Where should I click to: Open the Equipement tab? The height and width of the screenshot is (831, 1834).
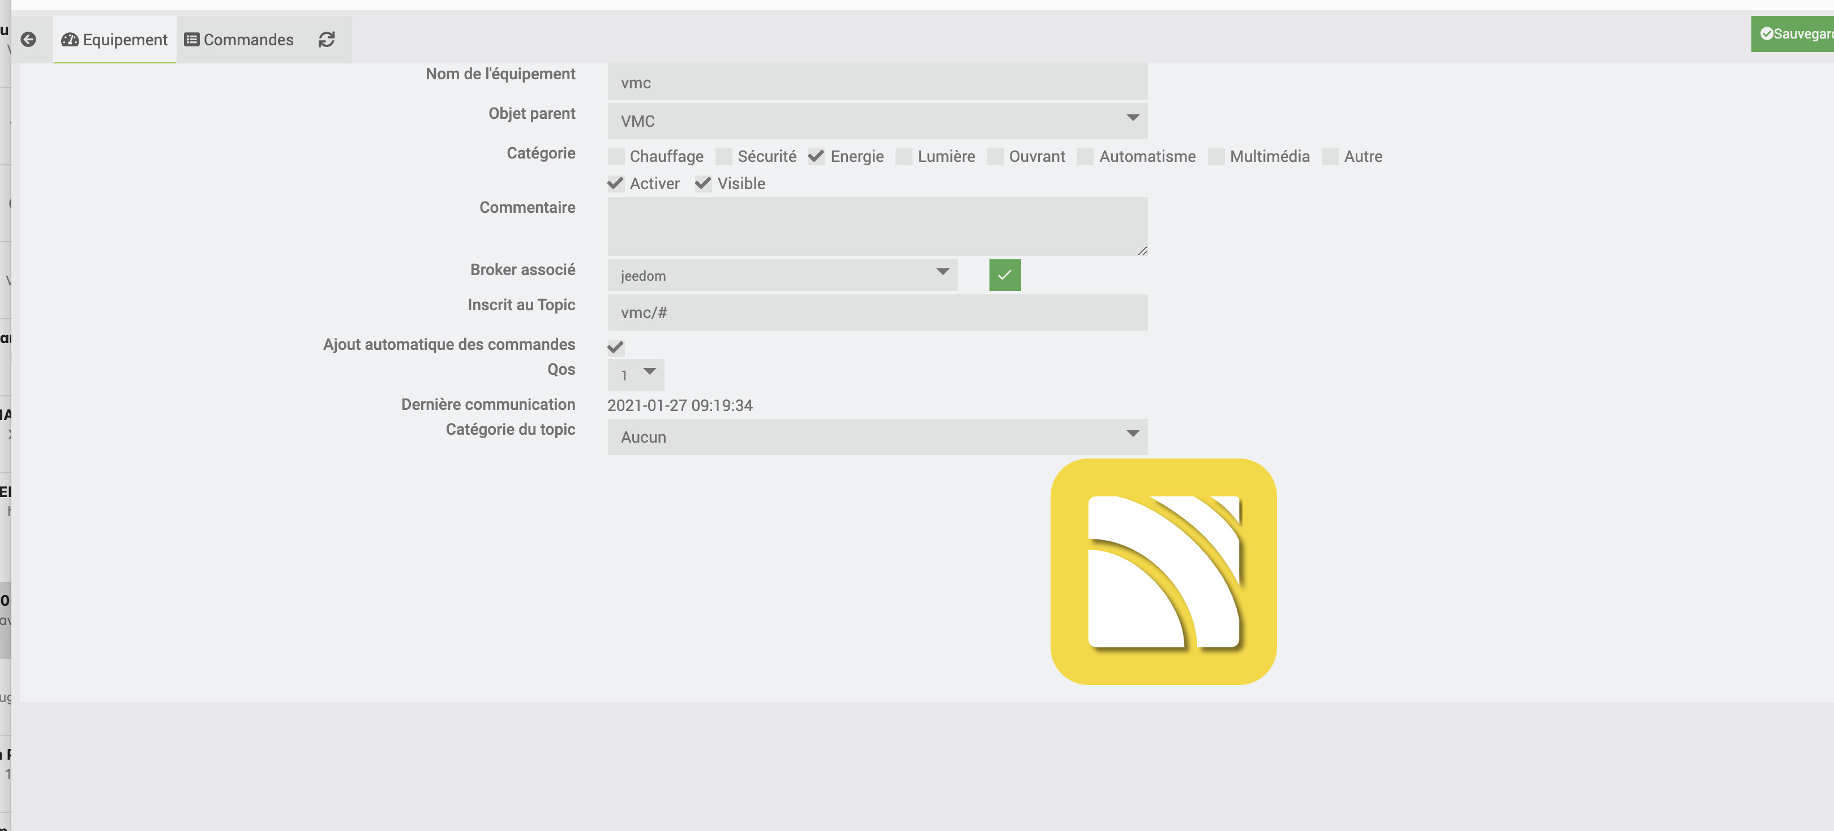pyautogui.click(x=114, y=39)
